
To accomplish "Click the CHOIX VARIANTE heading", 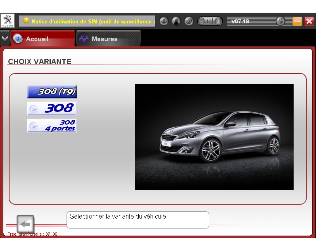I will click(40, 61).
